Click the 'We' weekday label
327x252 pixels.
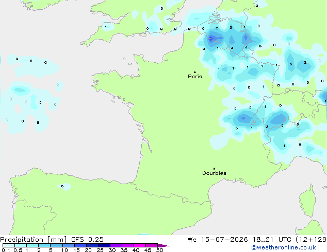[x=192, y=240]
